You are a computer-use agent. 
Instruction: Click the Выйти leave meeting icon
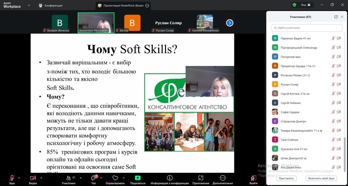coord(253,178)
